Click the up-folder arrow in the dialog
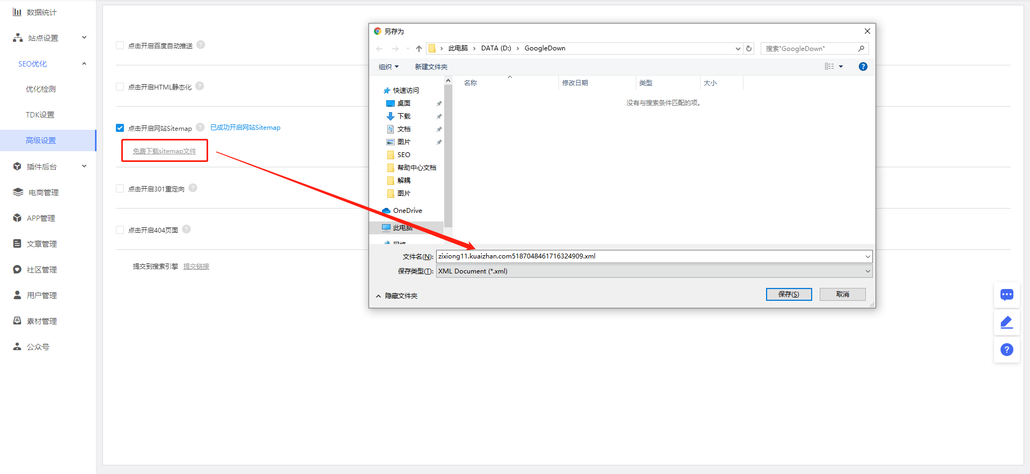 click(x=419, y=49)
